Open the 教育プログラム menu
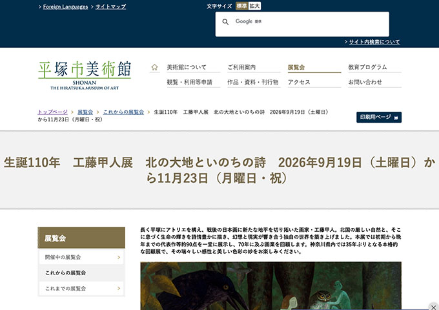Screen dimensions: 439x310 tap(374, 67)
